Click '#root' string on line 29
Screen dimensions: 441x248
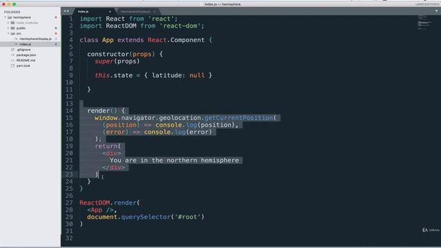click(x=187, y=217)
